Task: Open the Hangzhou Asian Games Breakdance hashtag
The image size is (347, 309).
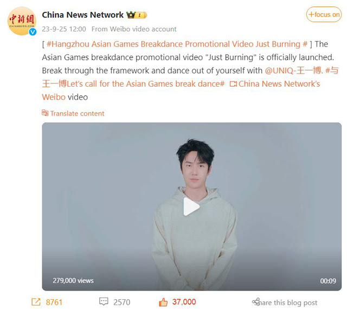Action: pyautogui.click(x=177, y=44)
